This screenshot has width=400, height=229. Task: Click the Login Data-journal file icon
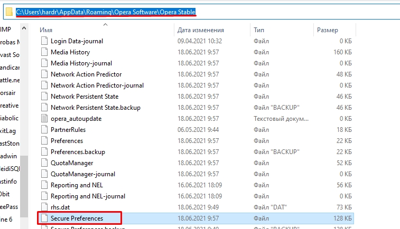44,41
